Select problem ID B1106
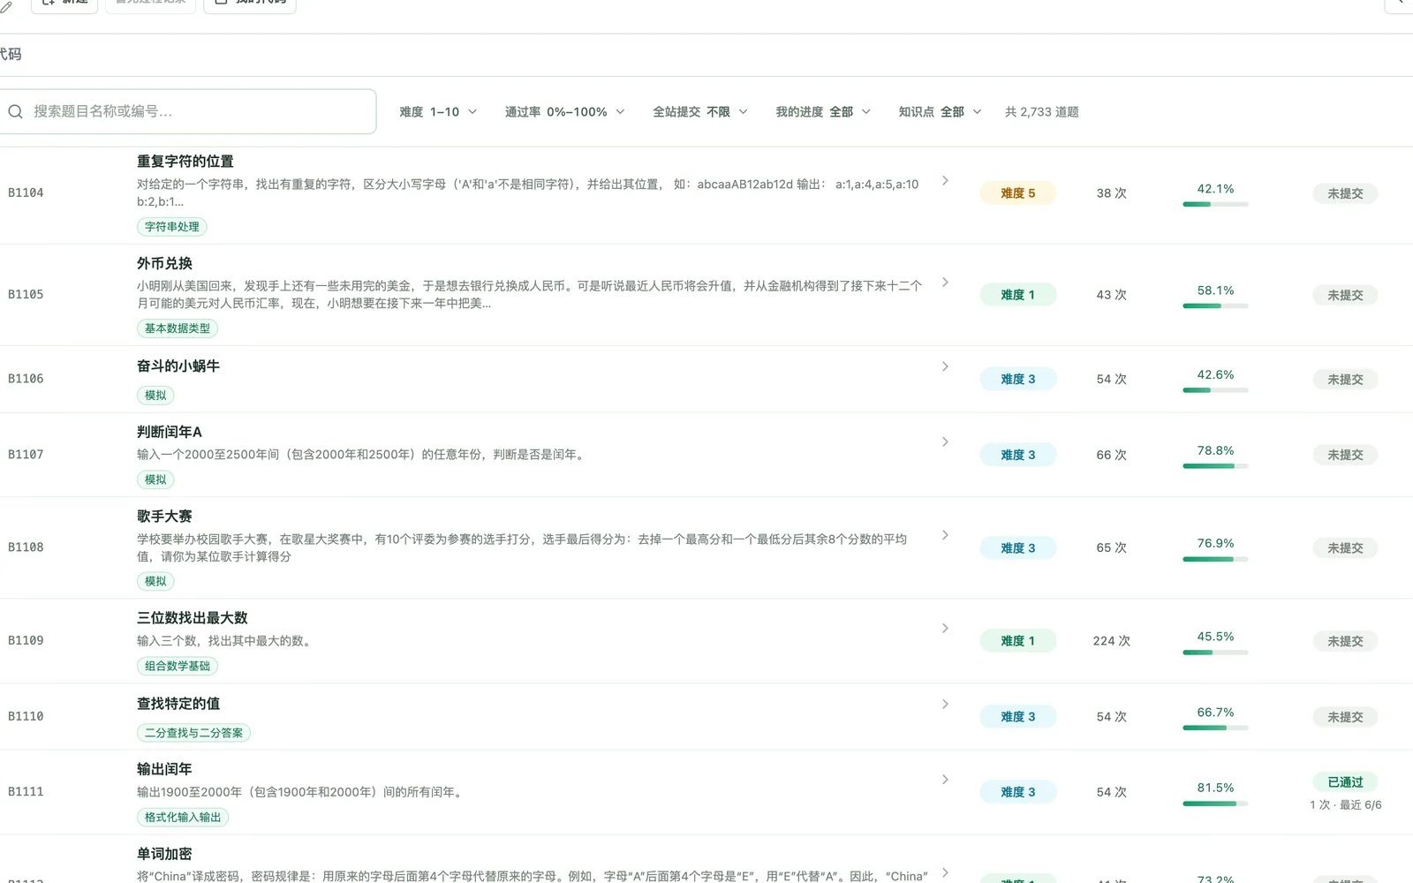This screenshot has width=1413, height=883. tap(26, 379)
